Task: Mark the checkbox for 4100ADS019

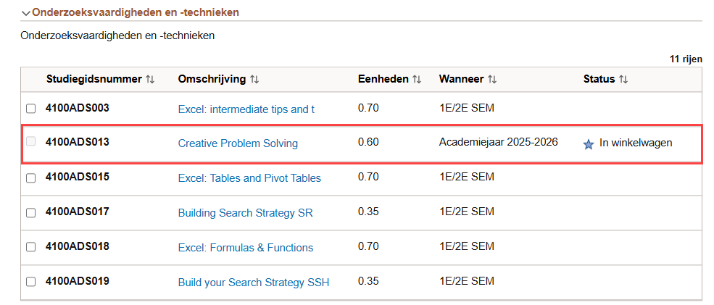Action: tap(30, 282)
